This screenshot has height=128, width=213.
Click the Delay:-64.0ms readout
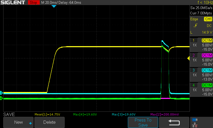pos(70,3)
